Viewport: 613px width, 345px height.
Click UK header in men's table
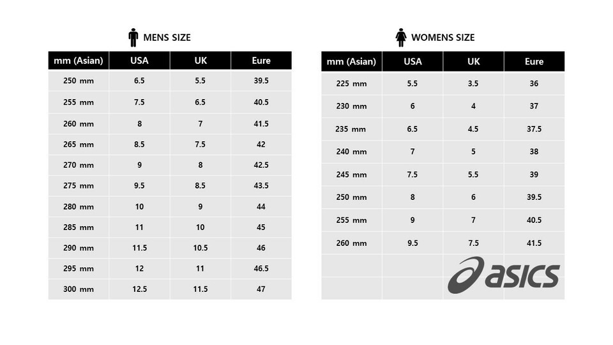pyautogui.click(x=201, y=61)
